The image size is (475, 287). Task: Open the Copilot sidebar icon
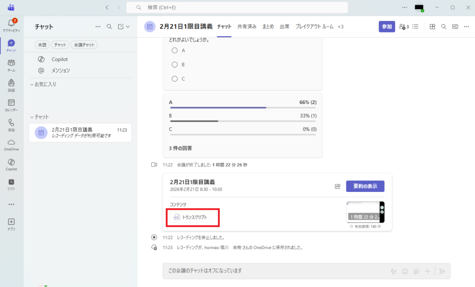click(12, 163)
